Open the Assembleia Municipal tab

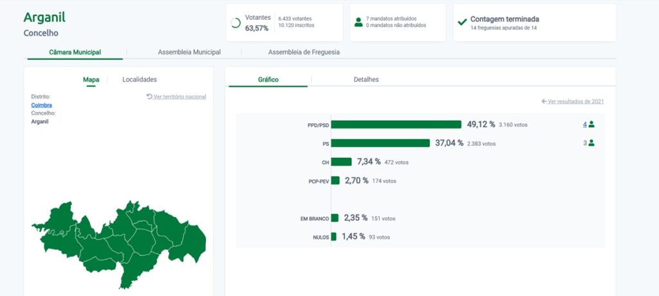189,52
